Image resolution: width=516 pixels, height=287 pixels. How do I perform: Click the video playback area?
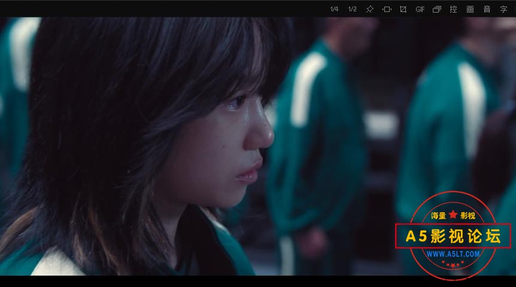(x=258, y=146)
